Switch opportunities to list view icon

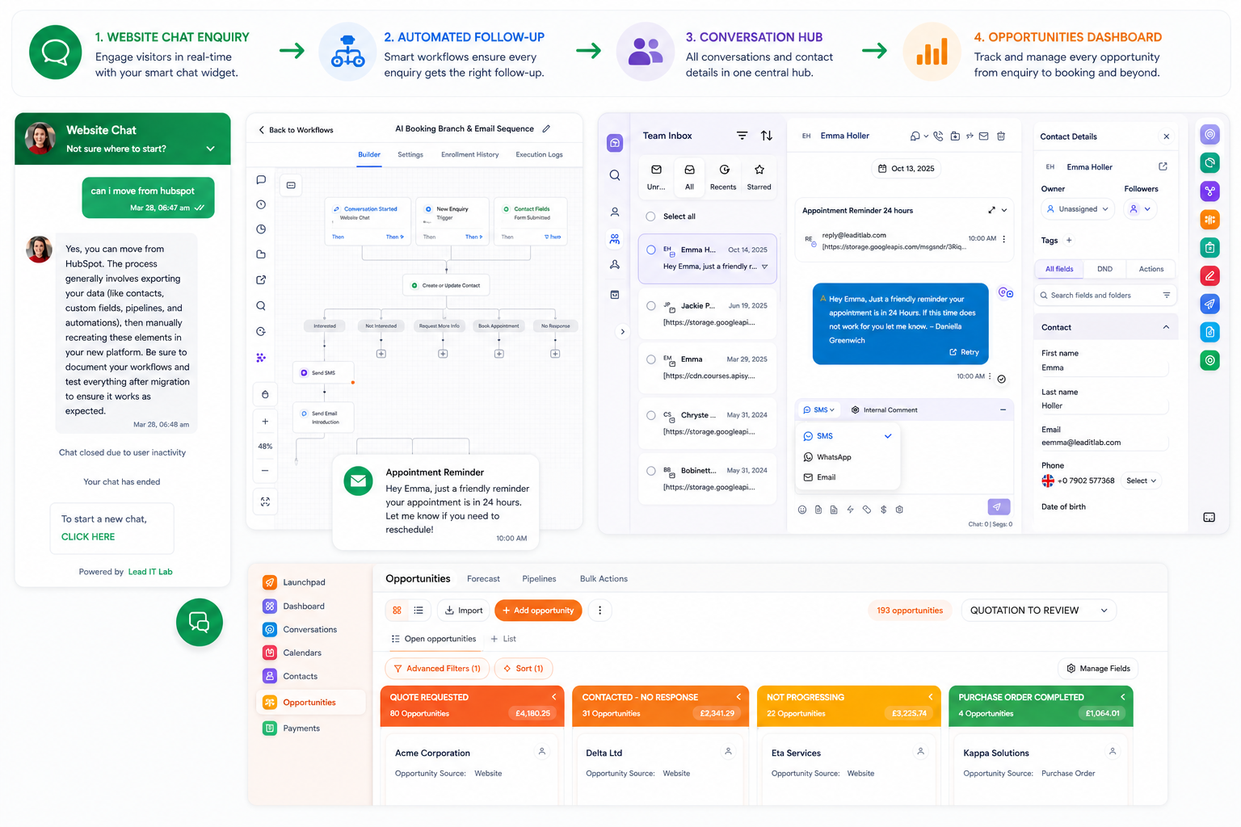click(419, 611)
